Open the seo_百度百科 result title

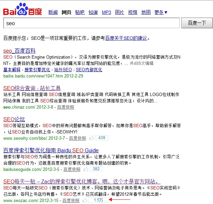pyautogui.click(x=19, y=51)
